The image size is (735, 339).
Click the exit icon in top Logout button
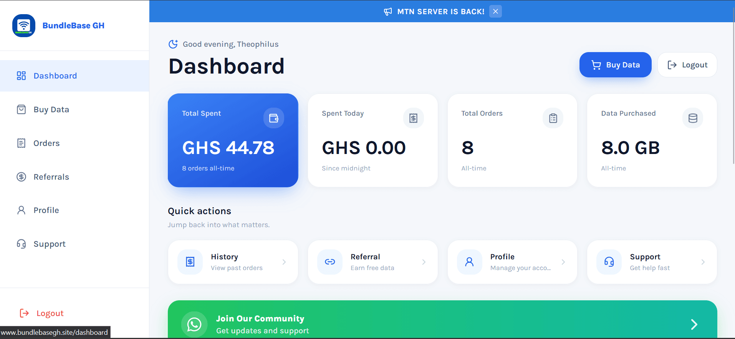(x=672, y=65)
